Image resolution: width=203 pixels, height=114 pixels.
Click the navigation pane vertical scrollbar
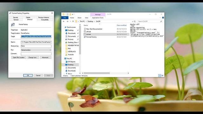[x=80, y=40]
